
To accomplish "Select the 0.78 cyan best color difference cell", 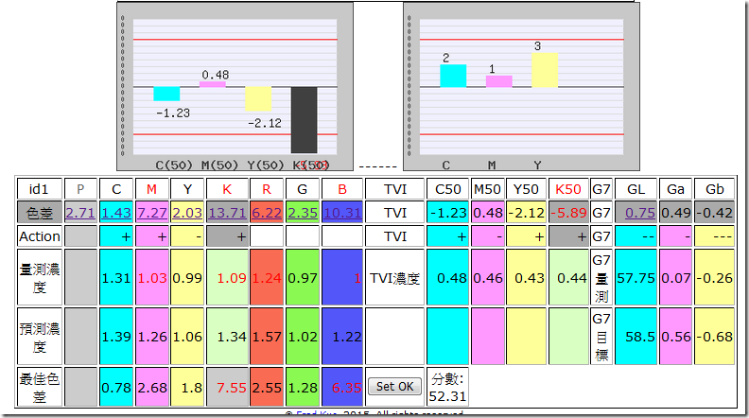I will (x=116, y=387).
